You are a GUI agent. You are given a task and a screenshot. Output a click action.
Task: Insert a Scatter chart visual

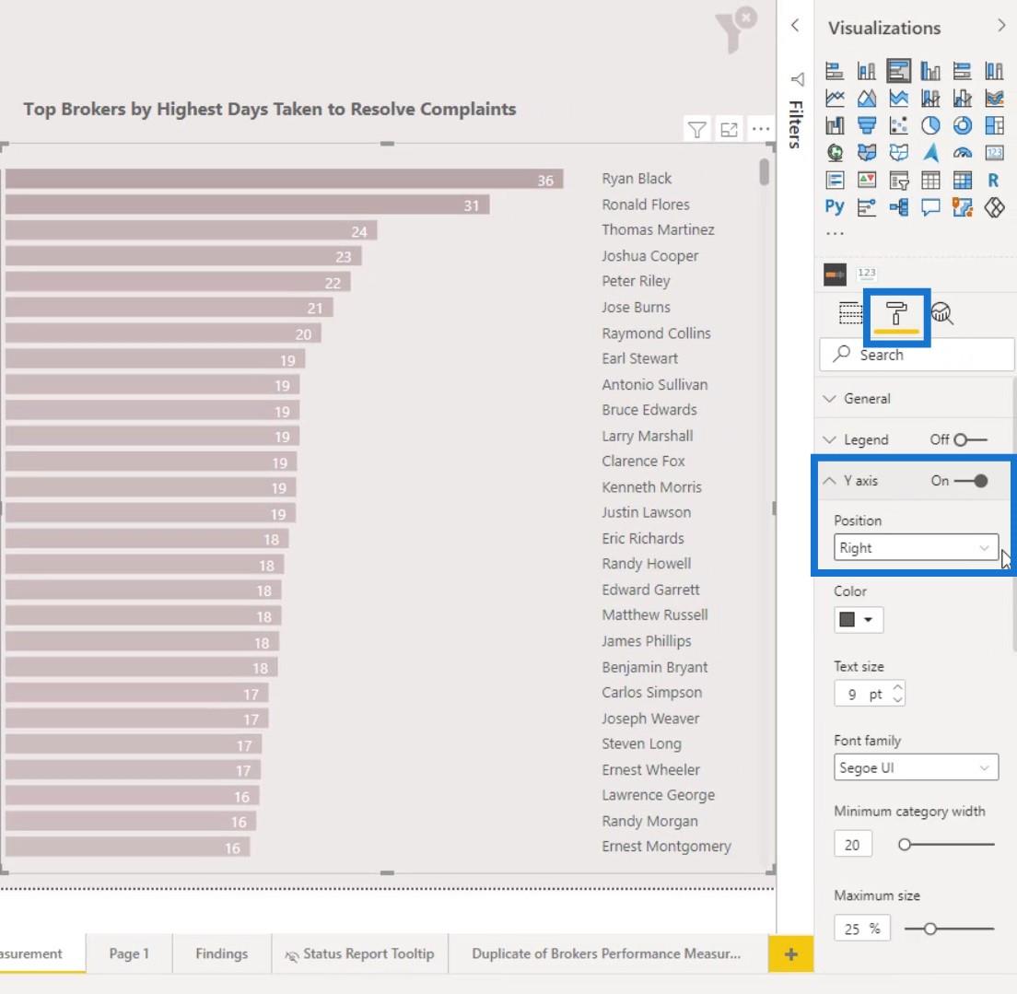click(x=898, y=125)
